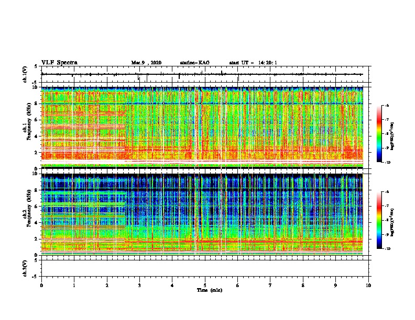
Task: Click the ch.1 spectrogram color scale bar
Action: (x=379, y=134)
